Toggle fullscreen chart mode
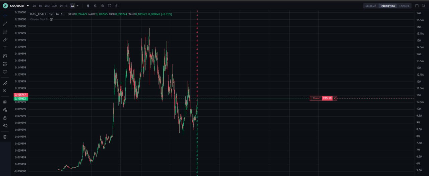Screen dimensions: 429x176 [424, 6]
